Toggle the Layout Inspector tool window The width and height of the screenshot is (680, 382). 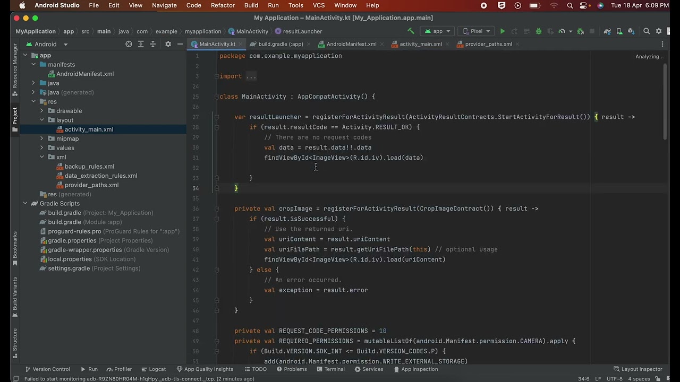click(637, 369)
